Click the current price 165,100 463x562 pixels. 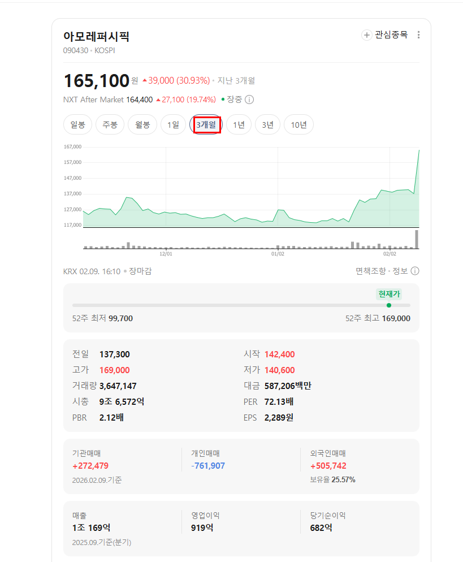pos(97,81)
